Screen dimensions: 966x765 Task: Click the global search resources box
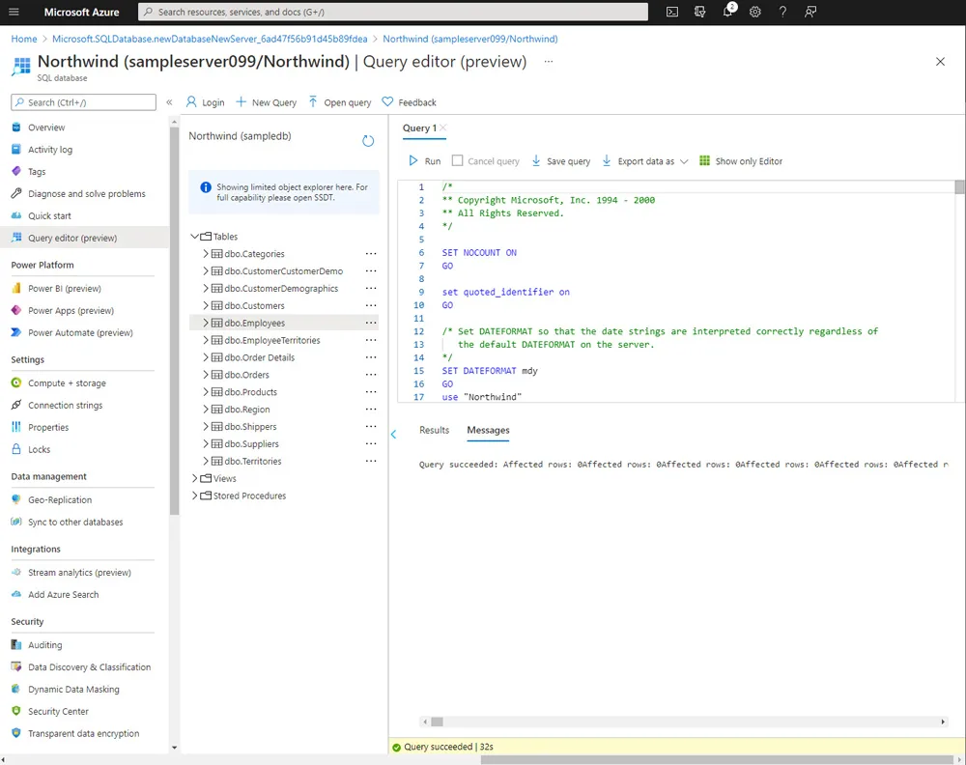point(393,12)
